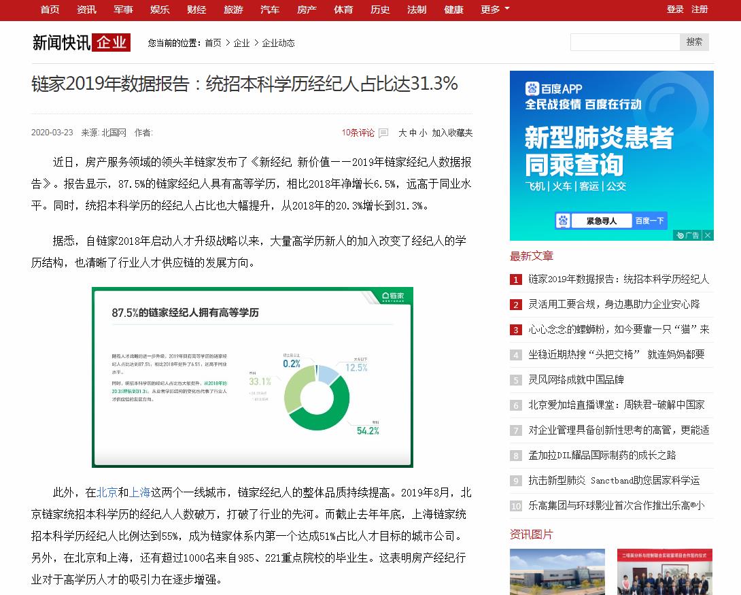Screen dimensions: 741x595
Task: Open article 8 孟加拉DIL耀品国际制药
Action: (x=602, y=455)
